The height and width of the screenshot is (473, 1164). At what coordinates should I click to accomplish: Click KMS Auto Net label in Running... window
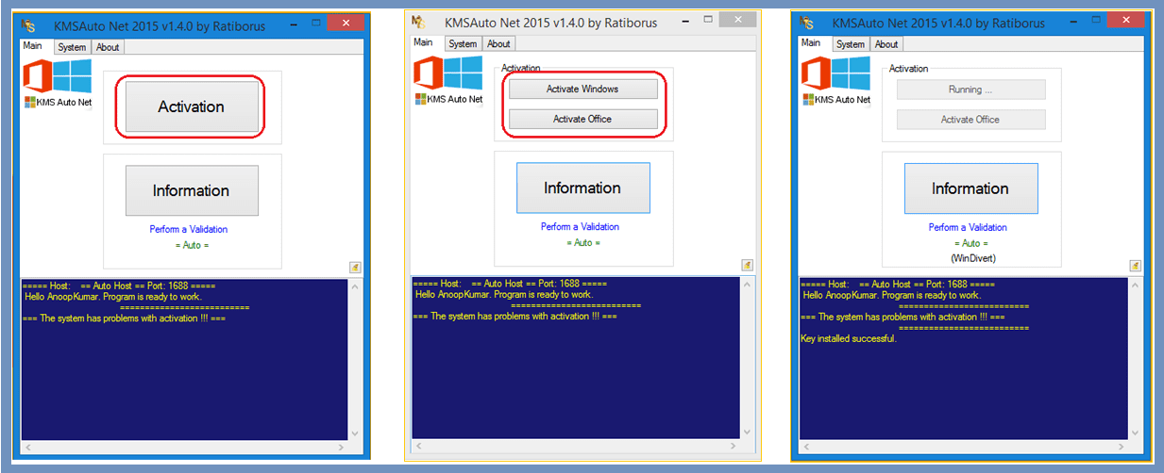[x=836, y=100]
